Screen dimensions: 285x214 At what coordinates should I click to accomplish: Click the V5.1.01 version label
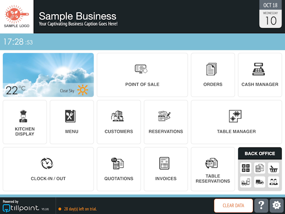click(x=45, y=209)
